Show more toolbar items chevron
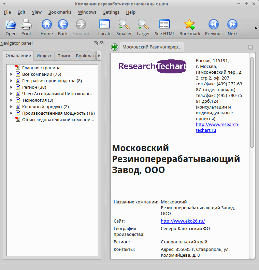The height and width of the screenshot is (270, 259). click(x=256, y=28)
